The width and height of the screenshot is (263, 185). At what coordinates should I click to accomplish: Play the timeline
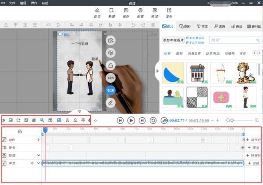click(x=131, y=120)
